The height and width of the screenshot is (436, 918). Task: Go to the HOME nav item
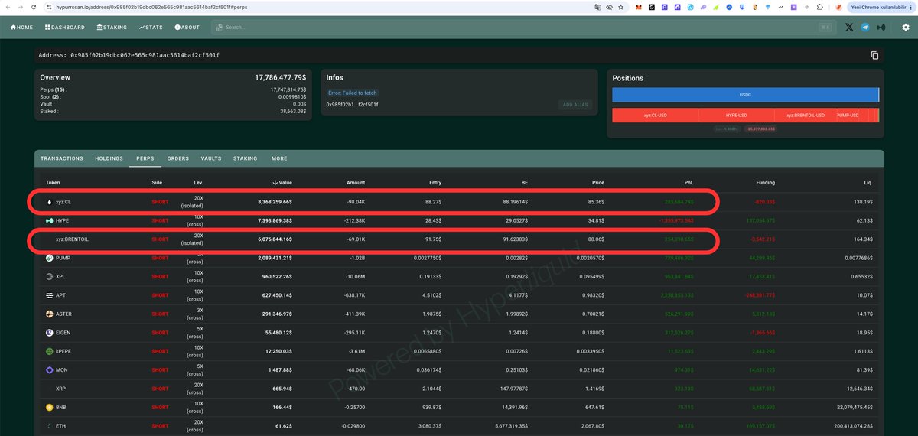(x=21, y=27)
